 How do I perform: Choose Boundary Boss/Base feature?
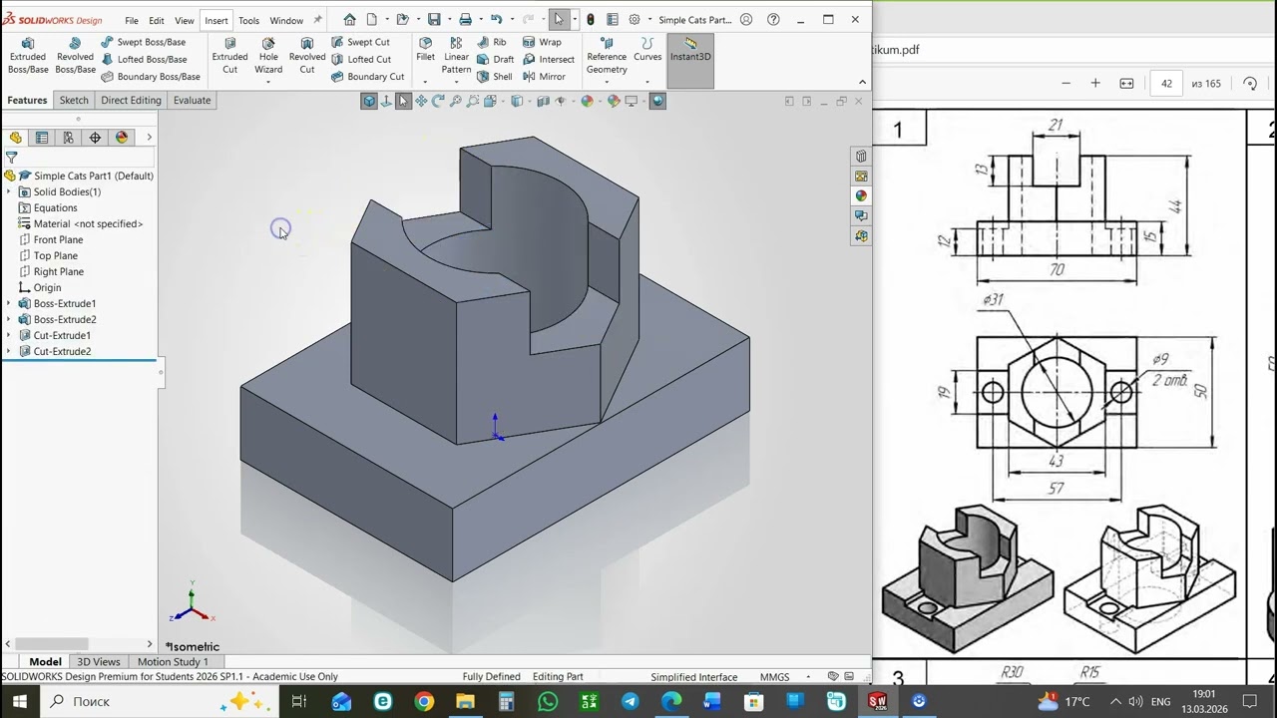point(150,77)
